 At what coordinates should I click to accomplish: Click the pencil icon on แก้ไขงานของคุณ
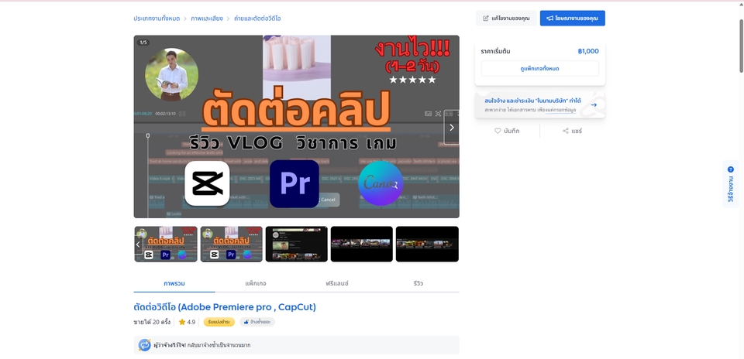coord(486,18)
